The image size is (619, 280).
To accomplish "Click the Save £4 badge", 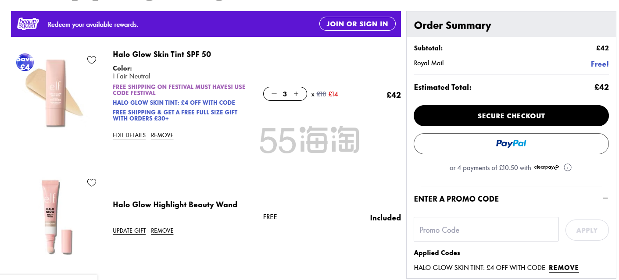I will (25, 63).
